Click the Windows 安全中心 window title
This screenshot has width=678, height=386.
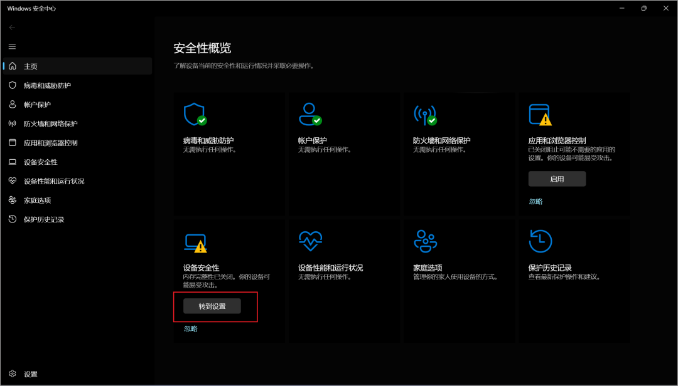tap(31, 8)
